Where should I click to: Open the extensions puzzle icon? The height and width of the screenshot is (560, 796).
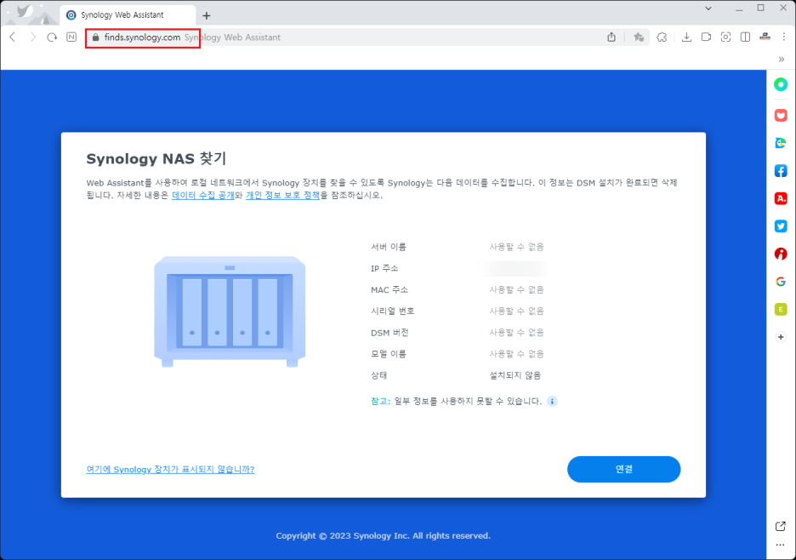click(662, 37)
